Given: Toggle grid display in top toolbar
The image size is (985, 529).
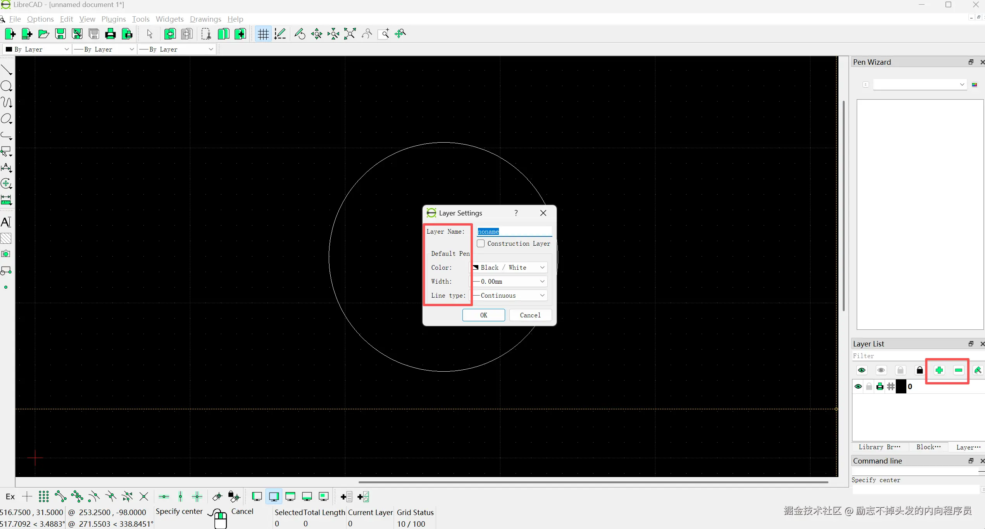Looking at the screenshot, I should pos(263,34).
